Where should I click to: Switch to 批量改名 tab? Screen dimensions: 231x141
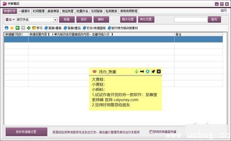tap(82, 11)
